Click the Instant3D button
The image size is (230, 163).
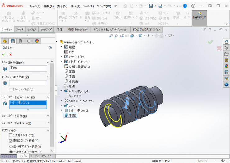[199, 17]
